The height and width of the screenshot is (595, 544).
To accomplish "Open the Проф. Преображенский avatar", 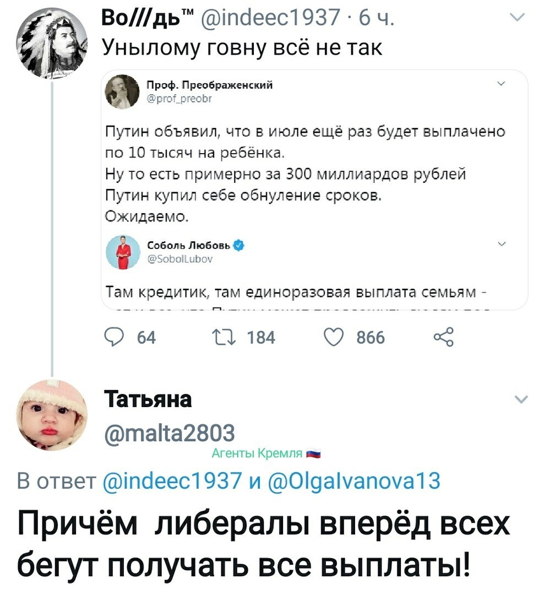I will (x=122, y=91).
